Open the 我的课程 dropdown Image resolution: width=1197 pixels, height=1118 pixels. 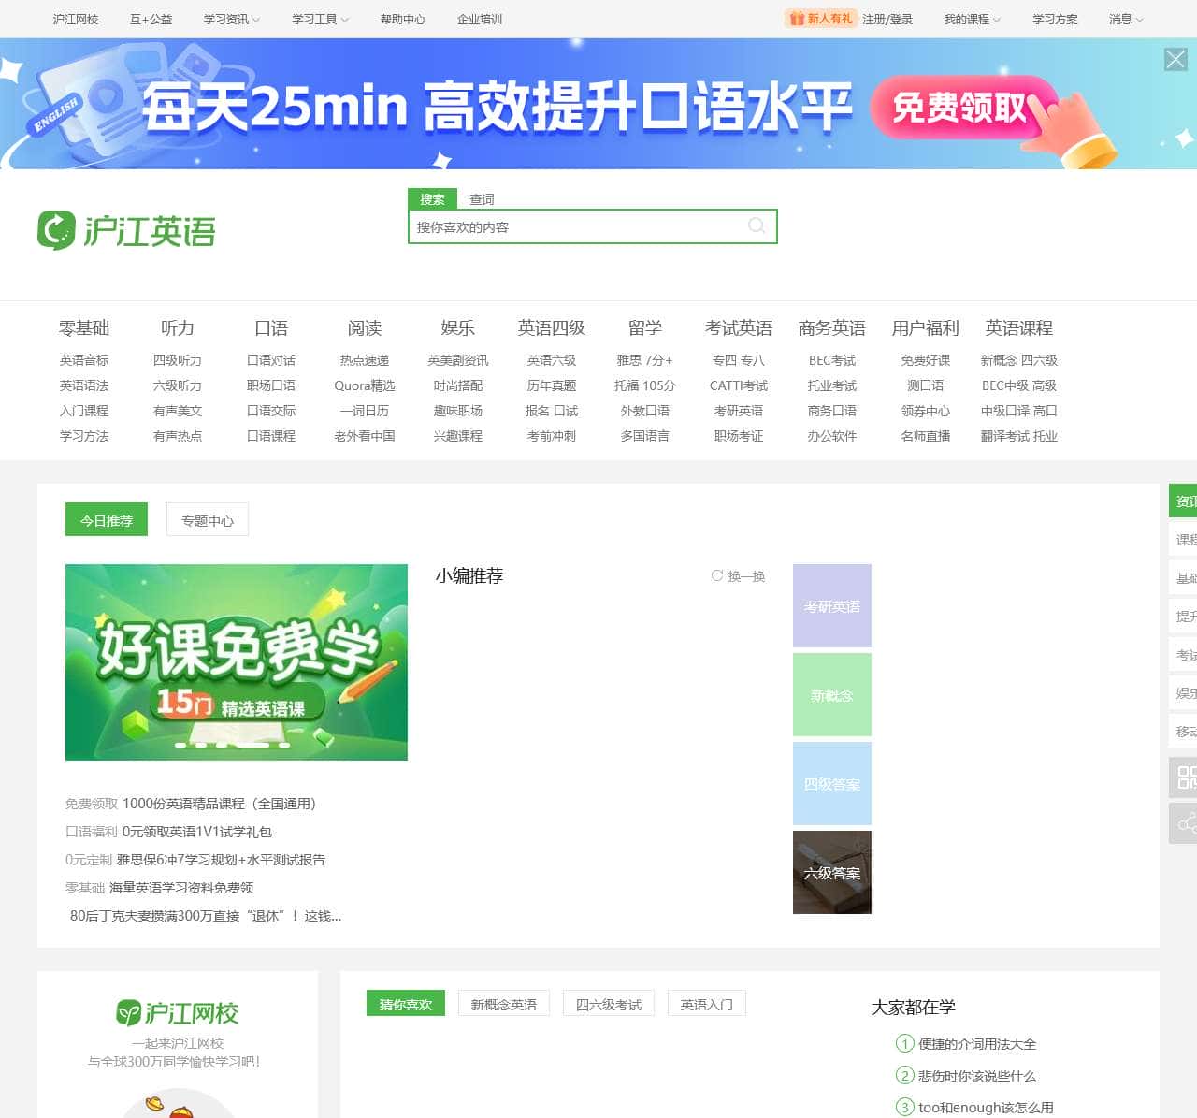click(972, 19)
